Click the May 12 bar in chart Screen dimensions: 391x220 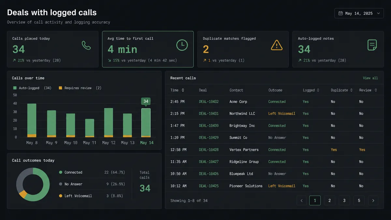coord(109,123)
